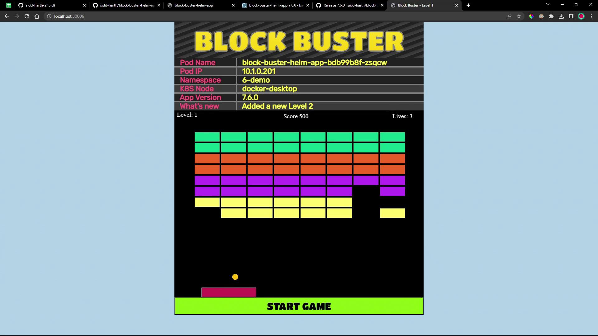The image size is (598, 336).
Task: Click the magenta paddle
Action: (229, 292)
